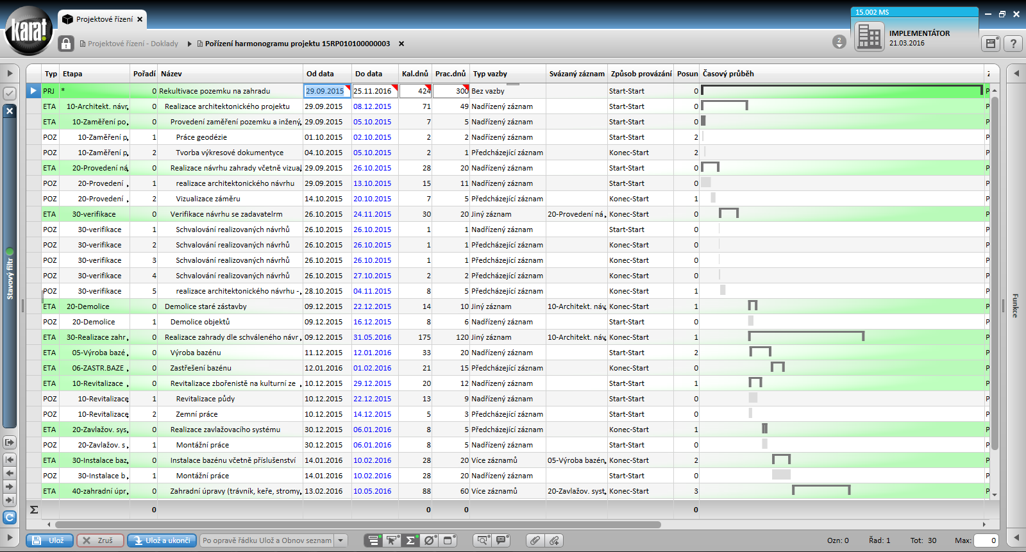Viewport: 1026px width, 552px height.
Task: Click the Ulož a ukonči button
Action: click(x=162, y=540)
